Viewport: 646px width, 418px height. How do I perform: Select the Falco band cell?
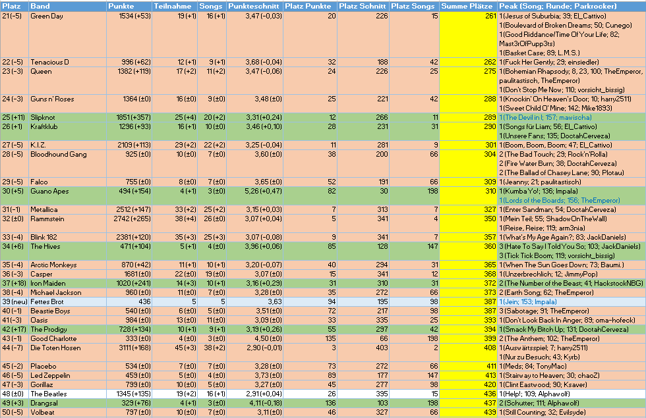67,182
